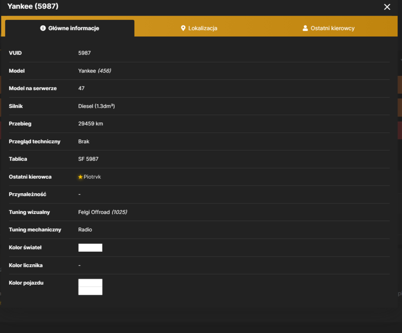Click the Yankee (5987) dialog title

click(33, 6)
